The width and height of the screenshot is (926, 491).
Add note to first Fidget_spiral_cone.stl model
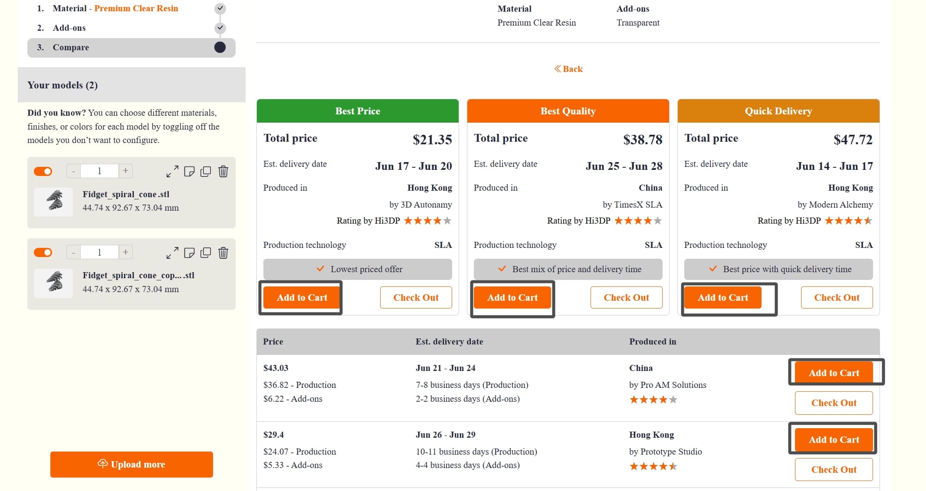[x=189, y=171]
